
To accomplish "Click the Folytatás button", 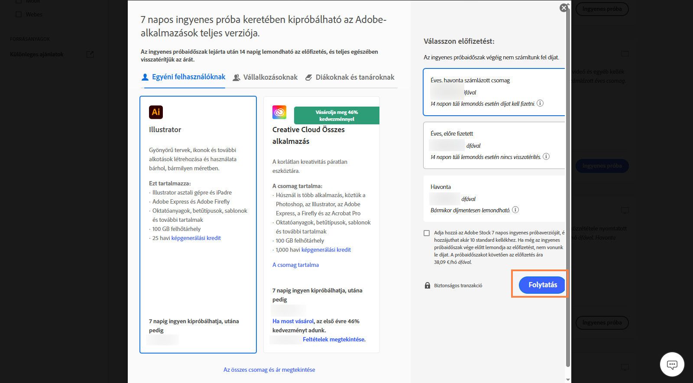I will (x=542, y=285).
